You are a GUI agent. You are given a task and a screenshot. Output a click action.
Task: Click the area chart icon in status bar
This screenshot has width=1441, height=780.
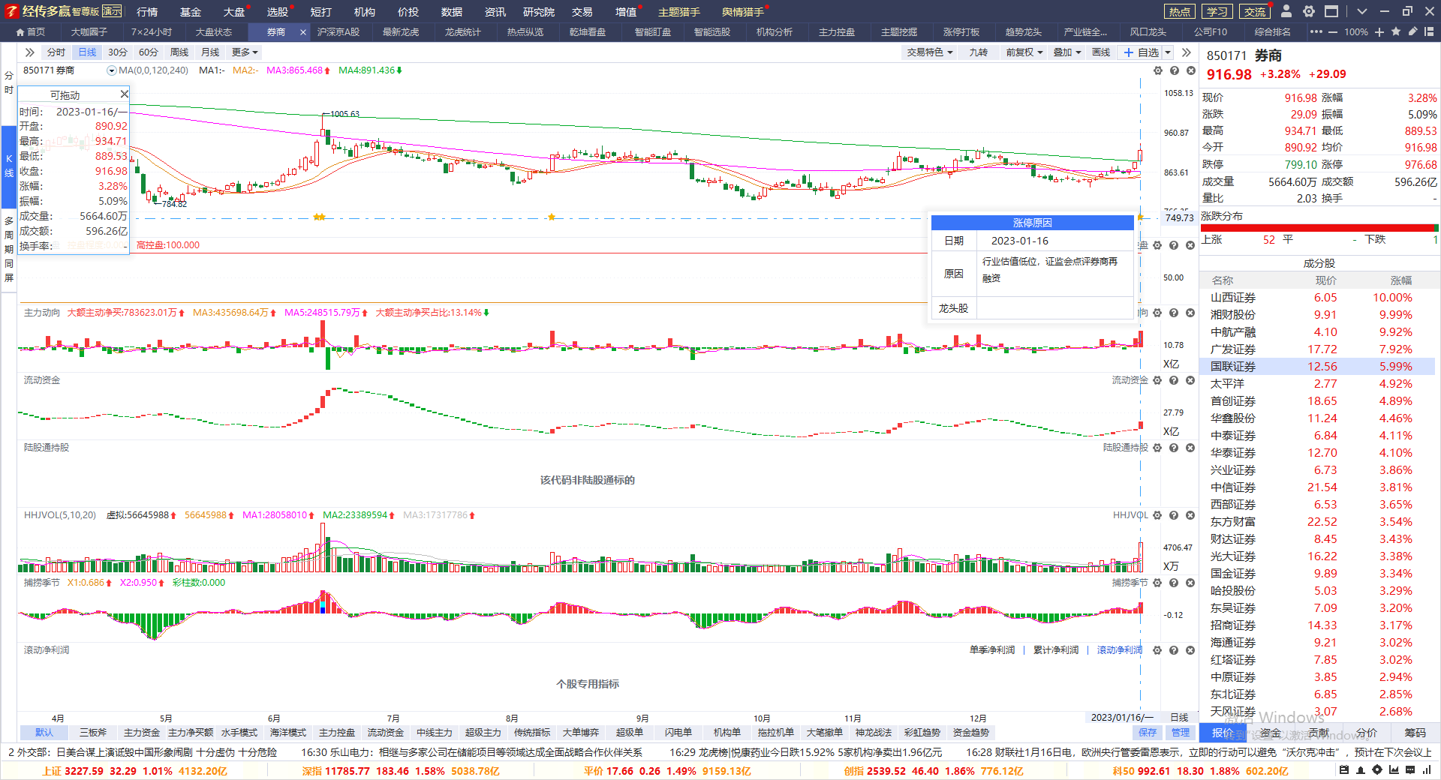(1394, 770)
